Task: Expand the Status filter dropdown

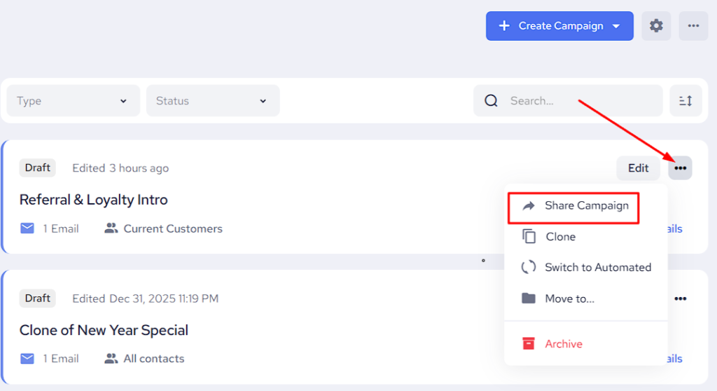Action: pyautogui.click(x=212, y=101)
